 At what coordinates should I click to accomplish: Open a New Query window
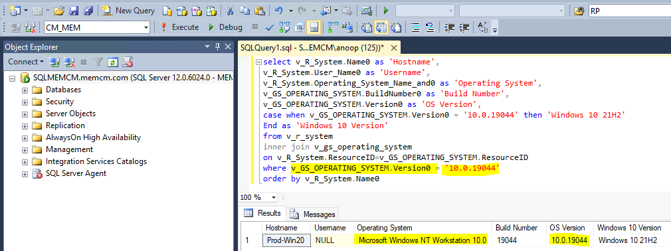point(128,11)
